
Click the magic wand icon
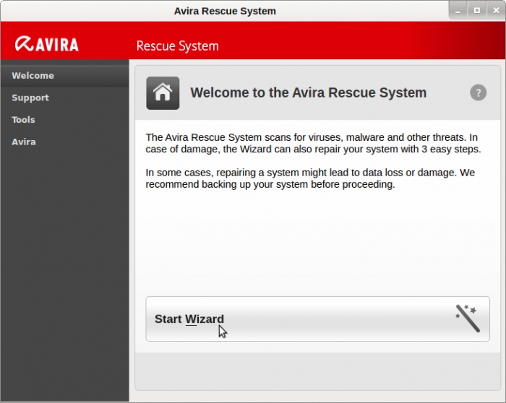click(468, 318)
